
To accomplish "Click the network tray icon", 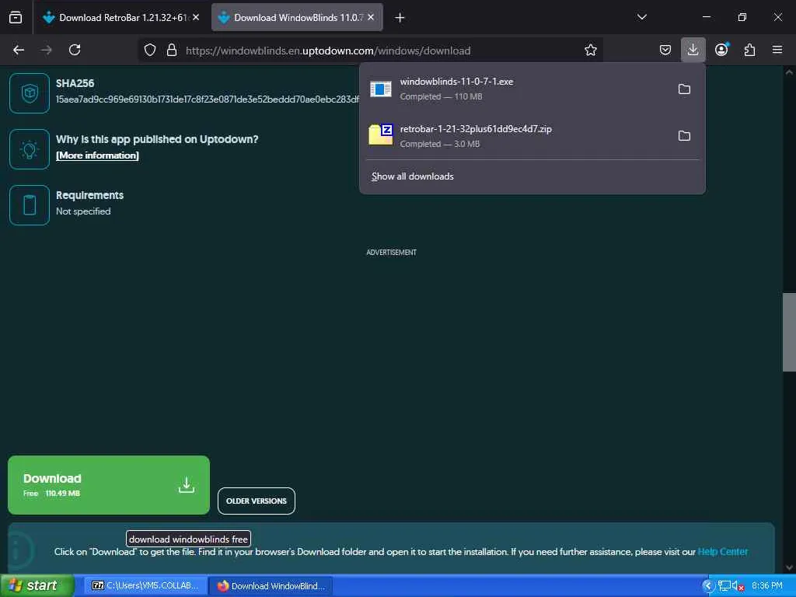I will 724,586.
